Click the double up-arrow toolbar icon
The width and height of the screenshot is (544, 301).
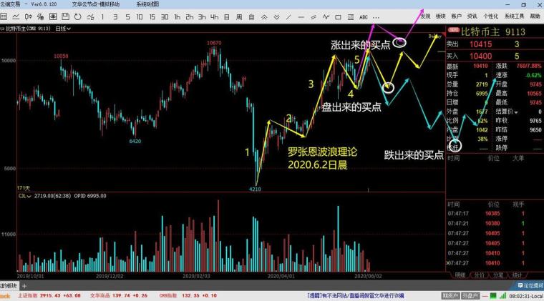click(x=263, y=16)
